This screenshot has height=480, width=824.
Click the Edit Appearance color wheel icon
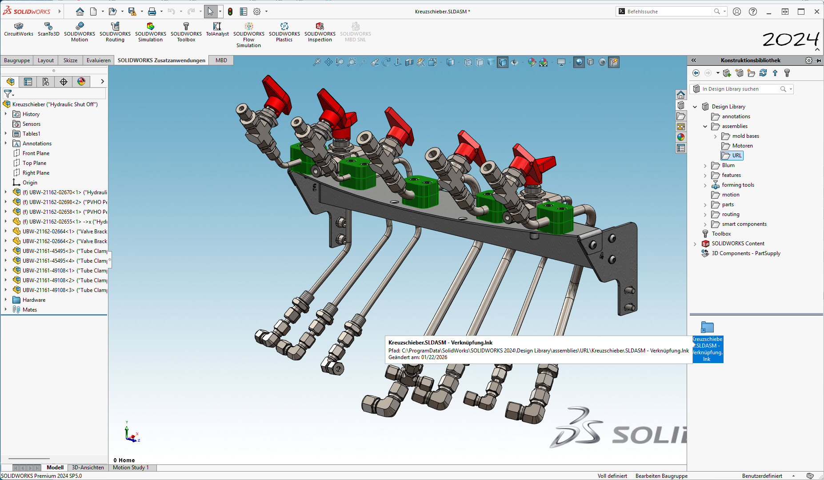(532, 62)
